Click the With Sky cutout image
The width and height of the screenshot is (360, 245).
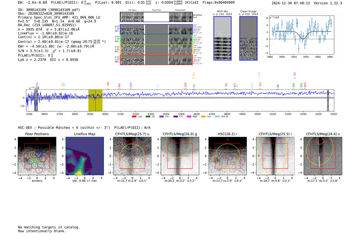(222, 38)
